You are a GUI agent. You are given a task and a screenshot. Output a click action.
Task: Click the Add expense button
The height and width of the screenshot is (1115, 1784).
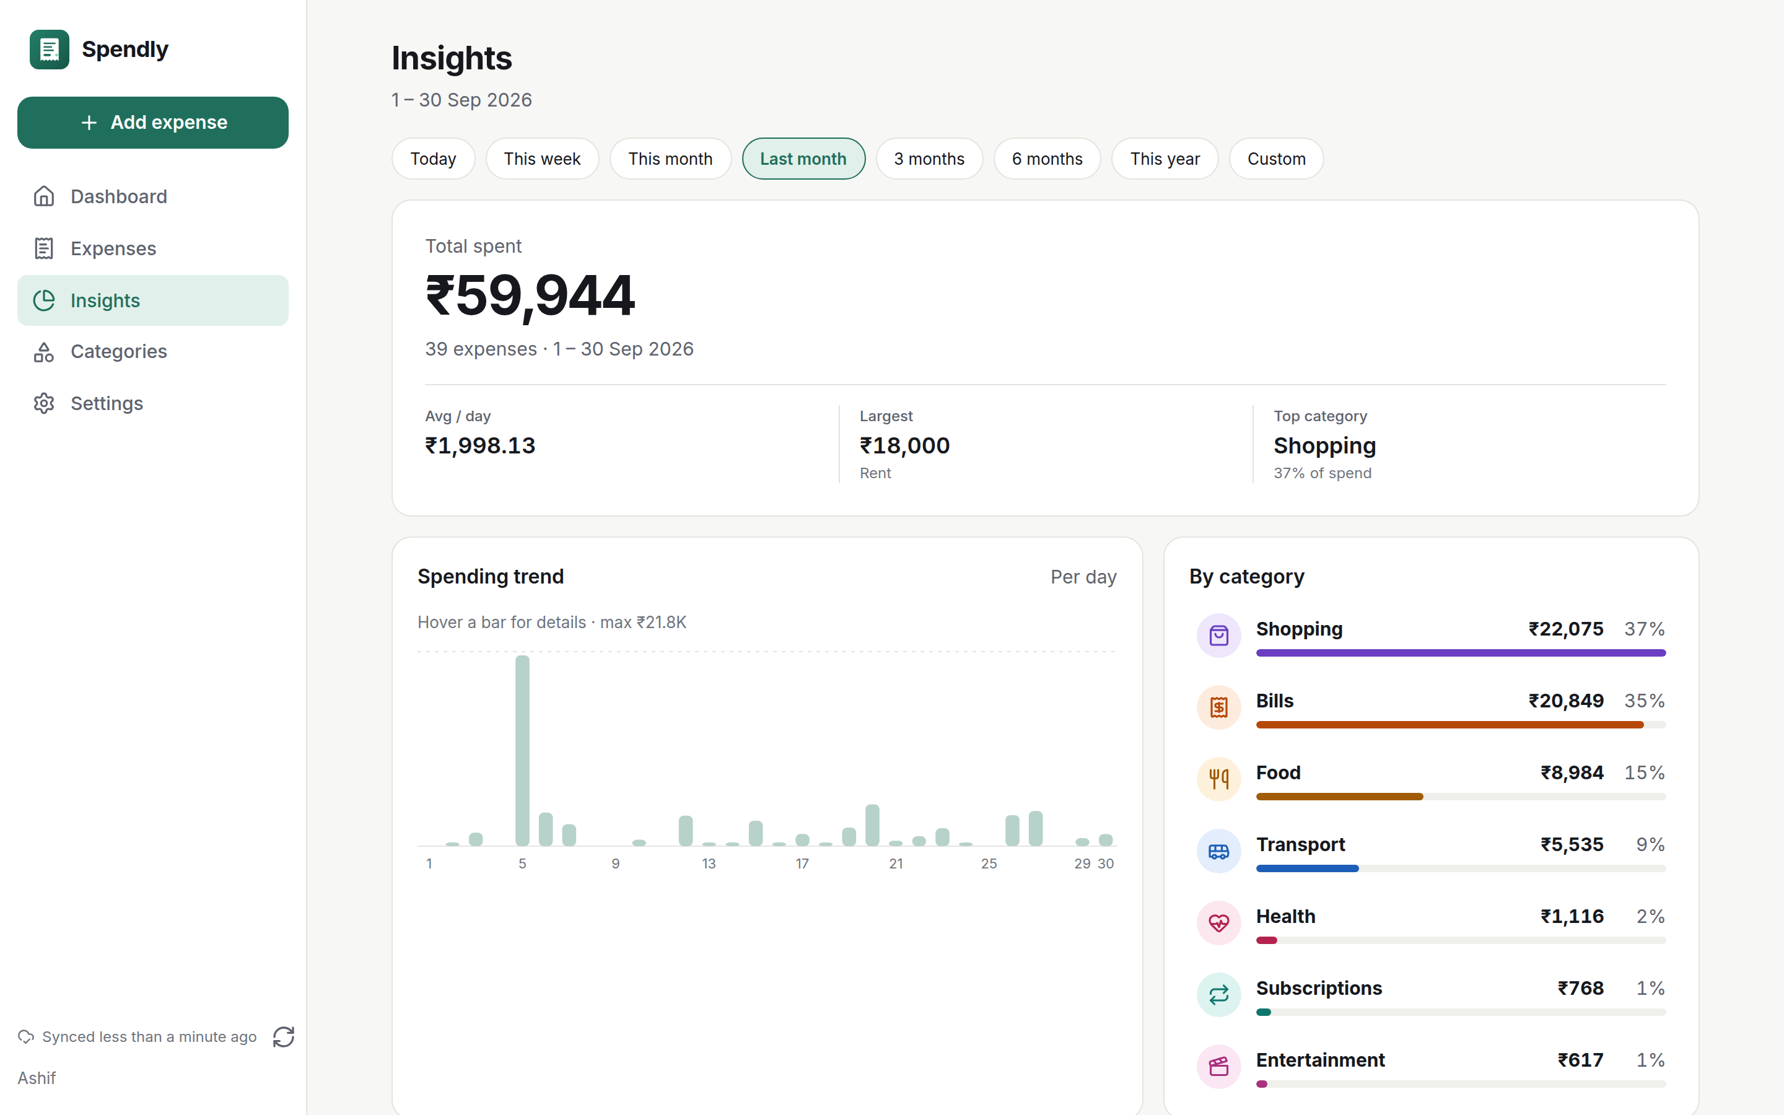pyautogui.click(x=152, y=123)
